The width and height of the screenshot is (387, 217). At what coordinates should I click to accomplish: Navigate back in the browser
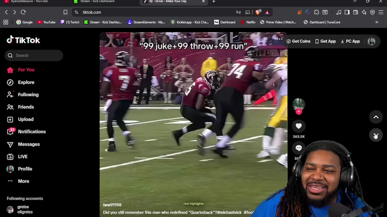point(6,12)
